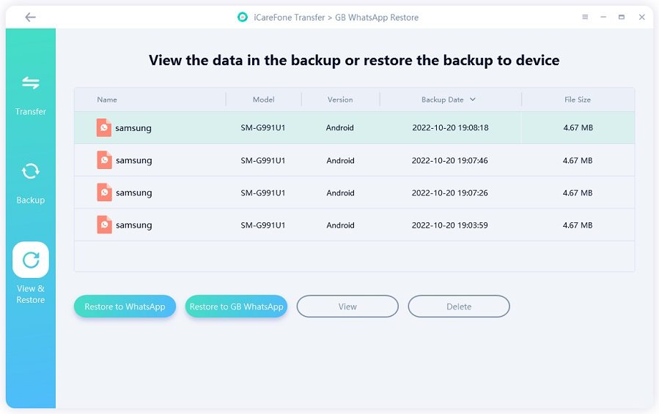This screenshot has height=414, width=659.
Task: Click SM-G991U1 model in 19:08:18 row
Action: tap(263, 127)
